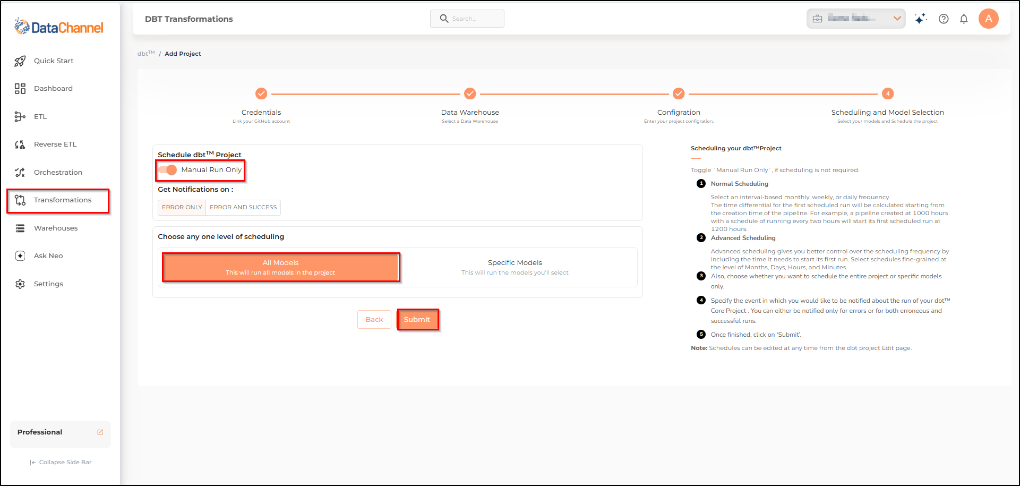1020x486 pixels.
Task: Click the Add Project breadcrumb
Action: coord(183,54)
